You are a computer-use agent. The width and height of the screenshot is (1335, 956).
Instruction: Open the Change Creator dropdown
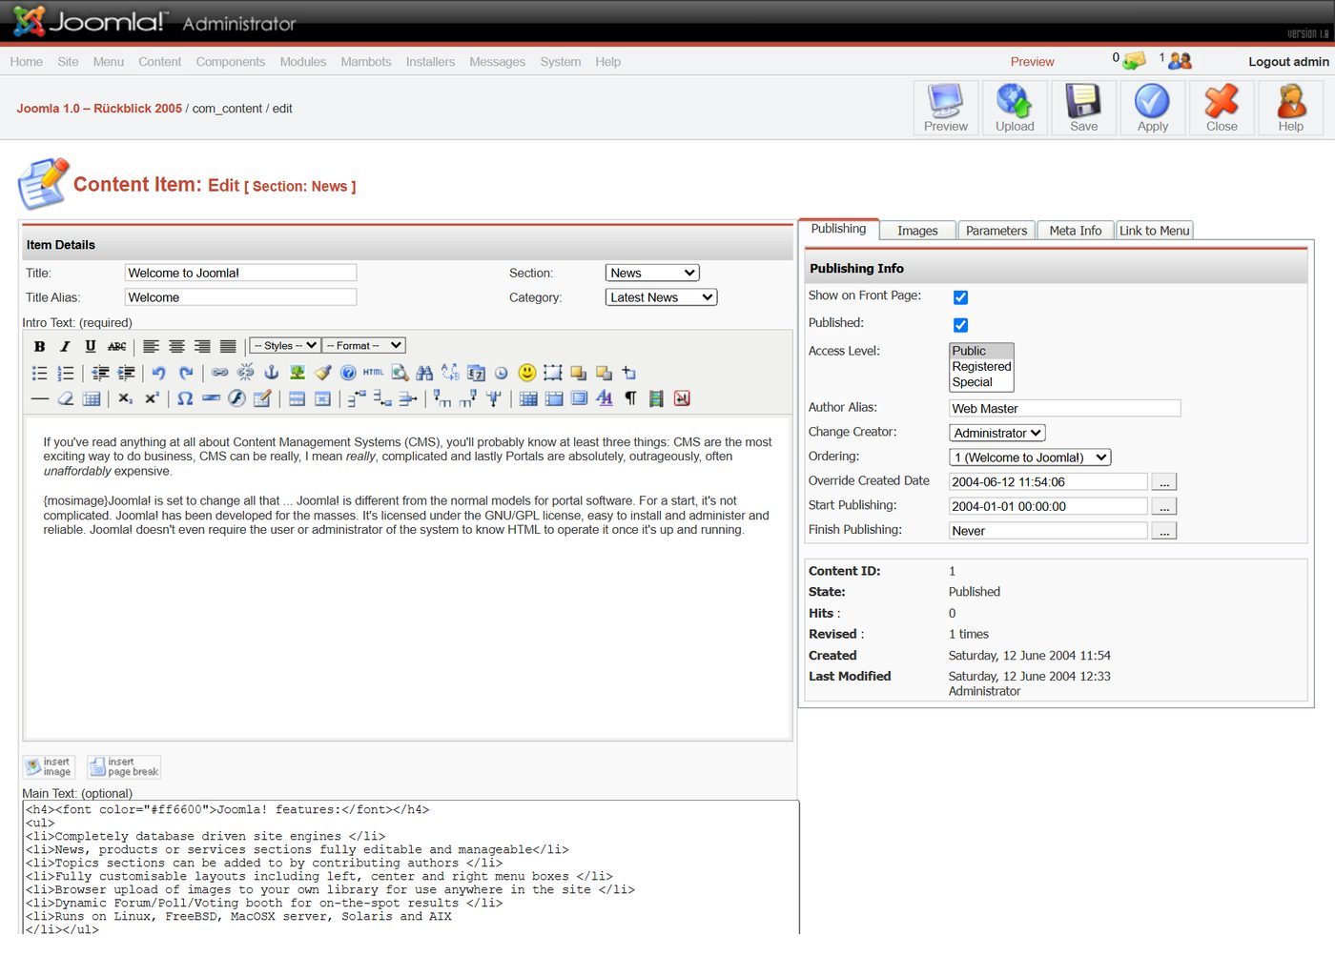coord(997,433)
